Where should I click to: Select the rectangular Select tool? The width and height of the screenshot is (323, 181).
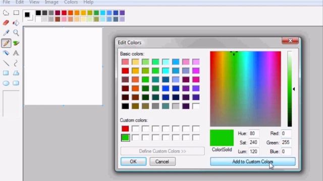[x=16, y=13]
